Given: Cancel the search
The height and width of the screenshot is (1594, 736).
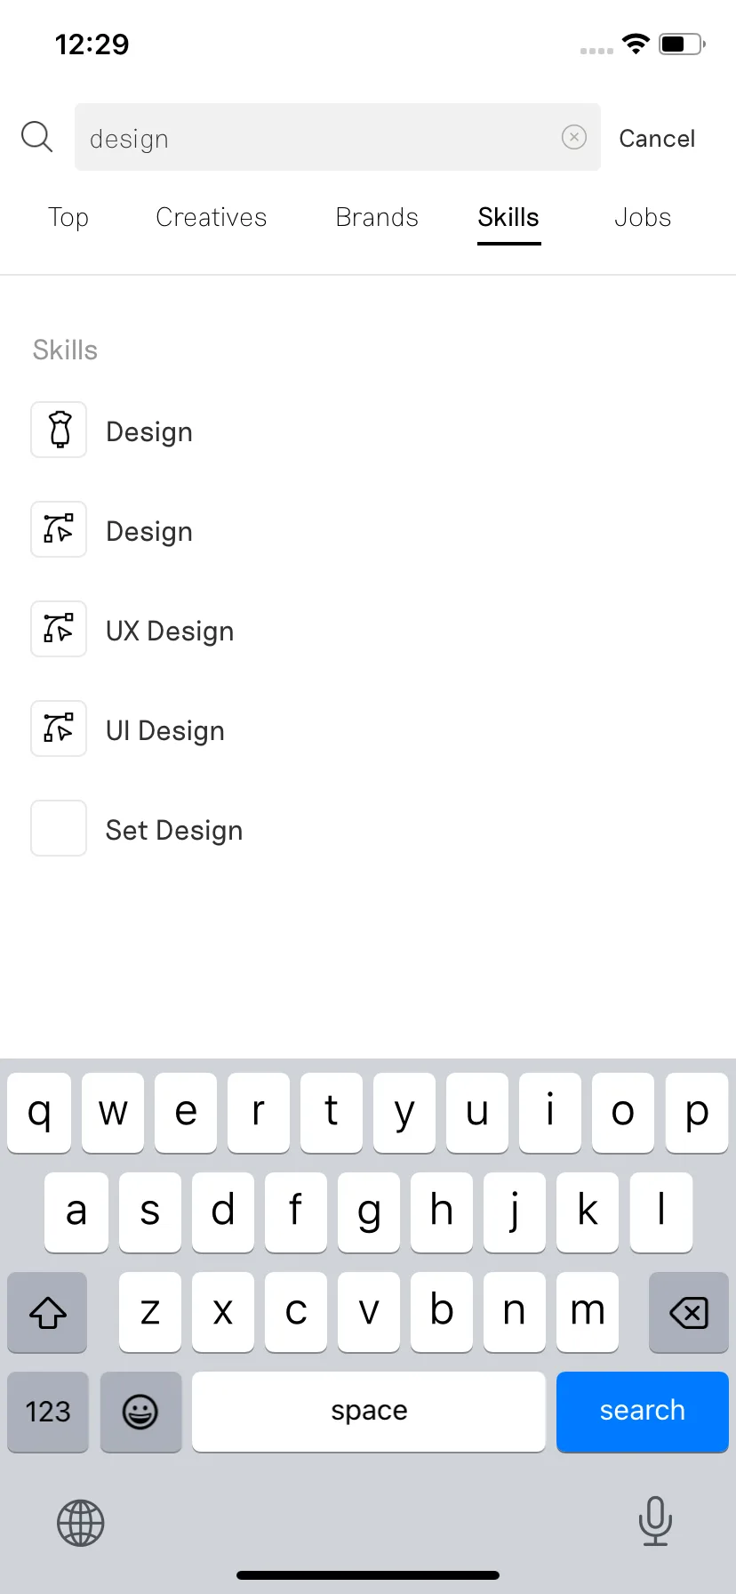Looking at the screenshot, I should tap(657, 138).
